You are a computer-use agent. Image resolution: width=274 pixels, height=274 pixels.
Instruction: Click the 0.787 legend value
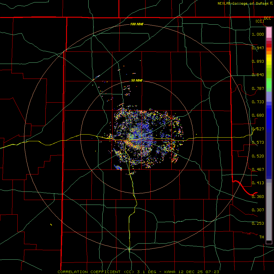pos(258,88)
